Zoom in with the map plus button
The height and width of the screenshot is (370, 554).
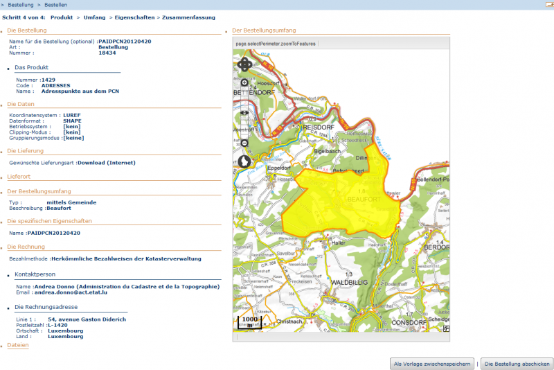[x=244, y=82]
